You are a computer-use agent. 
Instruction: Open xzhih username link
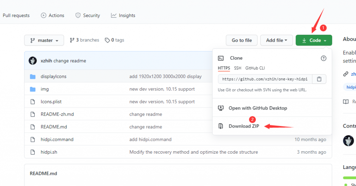point(46,61)
